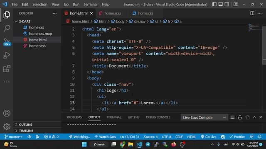
Task: Open Windows Start button on taskbar
Action: (84, 144)
